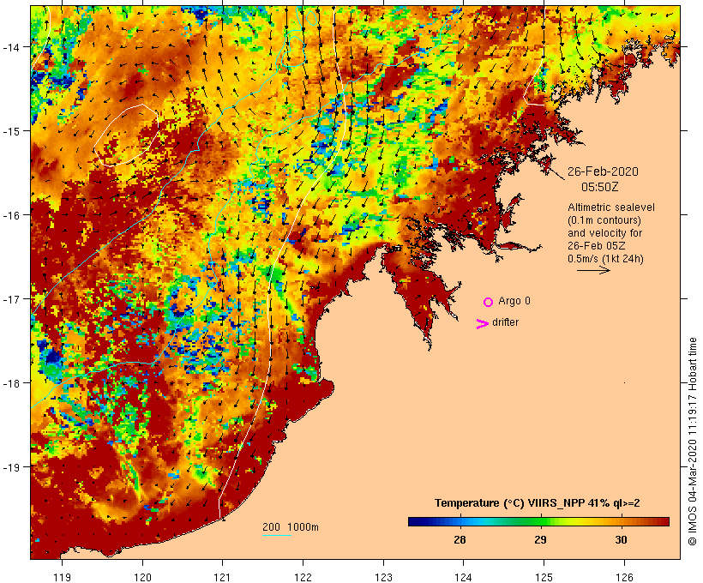Click the colorbar tick label 28
This screenshot has height=583, width=703.
click(x=460, y=539)
